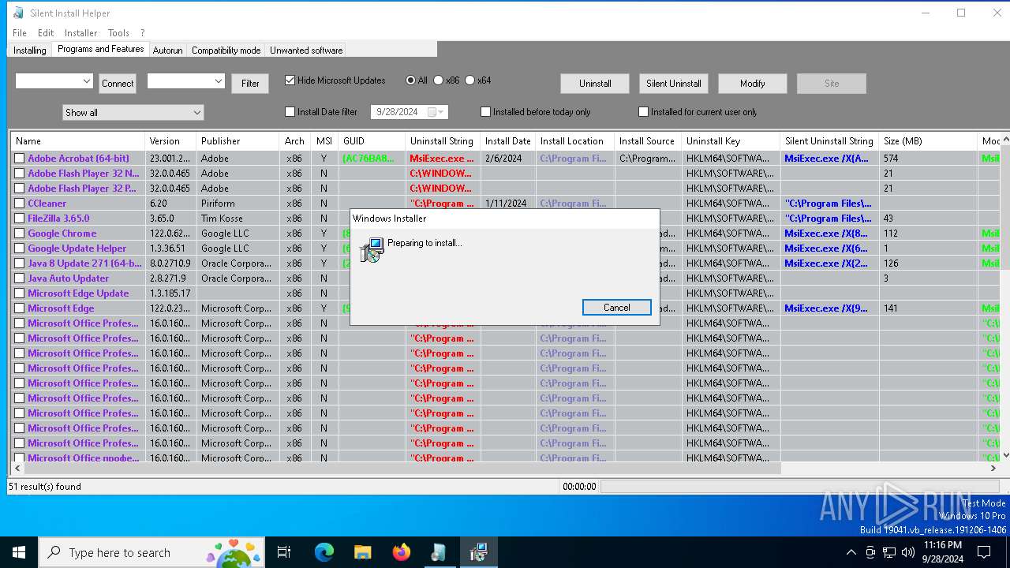Select the Google Update Helper entry
The image size is (1010, 568).
pos(77,248)
